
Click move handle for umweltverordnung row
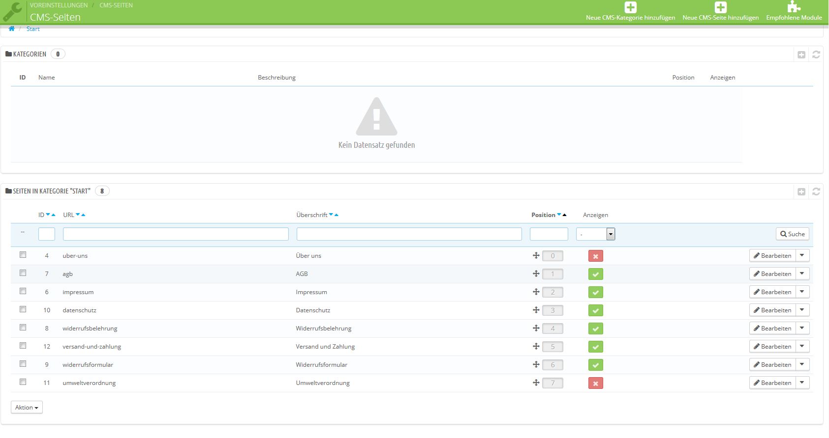[536, 383]
